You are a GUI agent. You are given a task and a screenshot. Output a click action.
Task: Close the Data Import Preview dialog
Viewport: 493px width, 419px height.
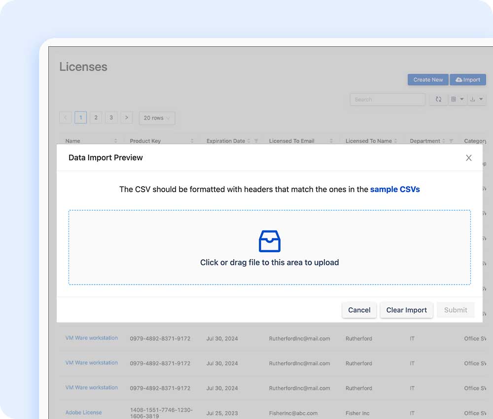coord(468,158)
